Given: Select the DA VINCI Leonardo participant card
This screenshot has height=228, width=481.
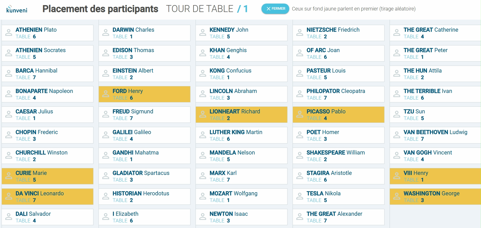Looking at the screenshot, I should (x=47, y=197).
